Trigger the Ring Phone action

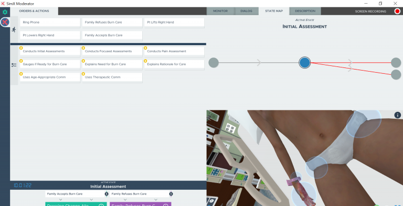(50, 22)
